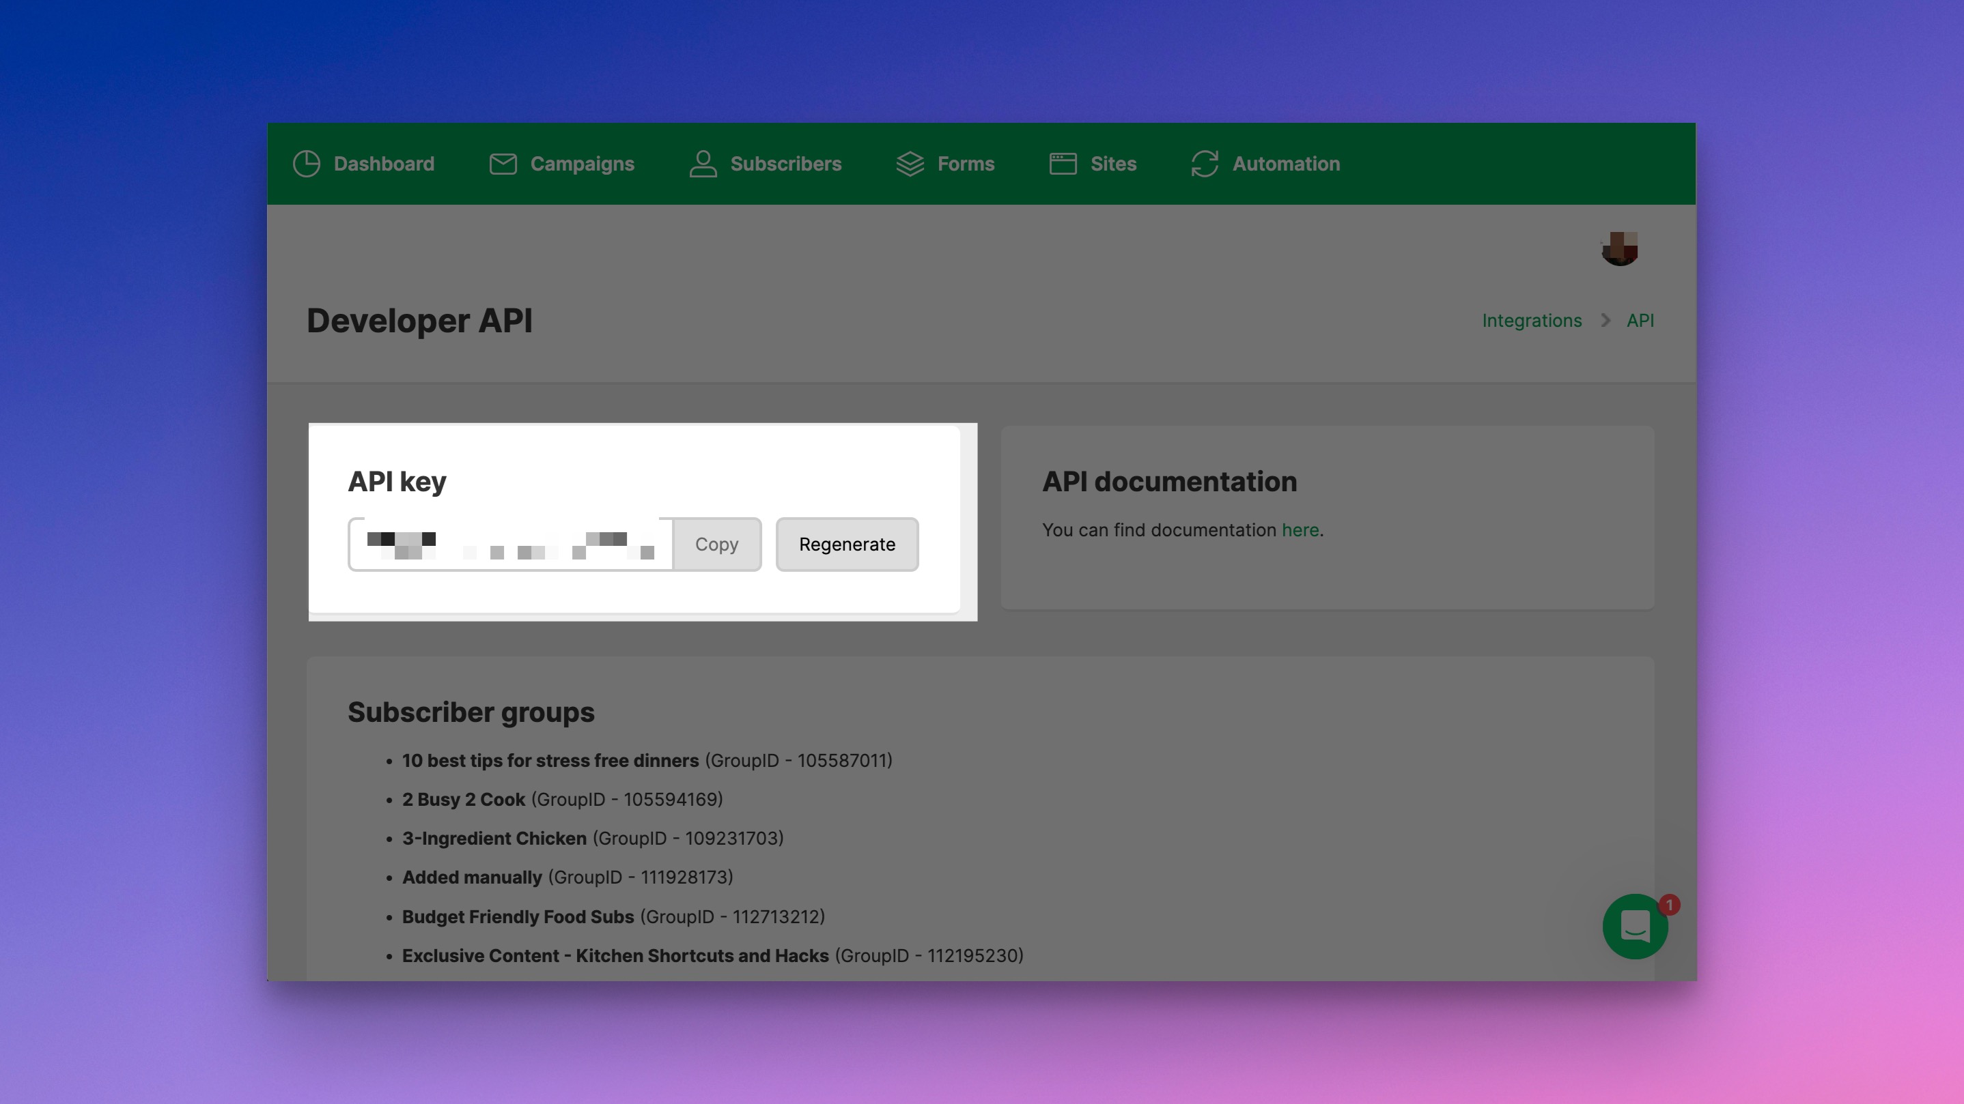
Task: Click the API breadcrumb link
Action: (x=1639, y=321)
